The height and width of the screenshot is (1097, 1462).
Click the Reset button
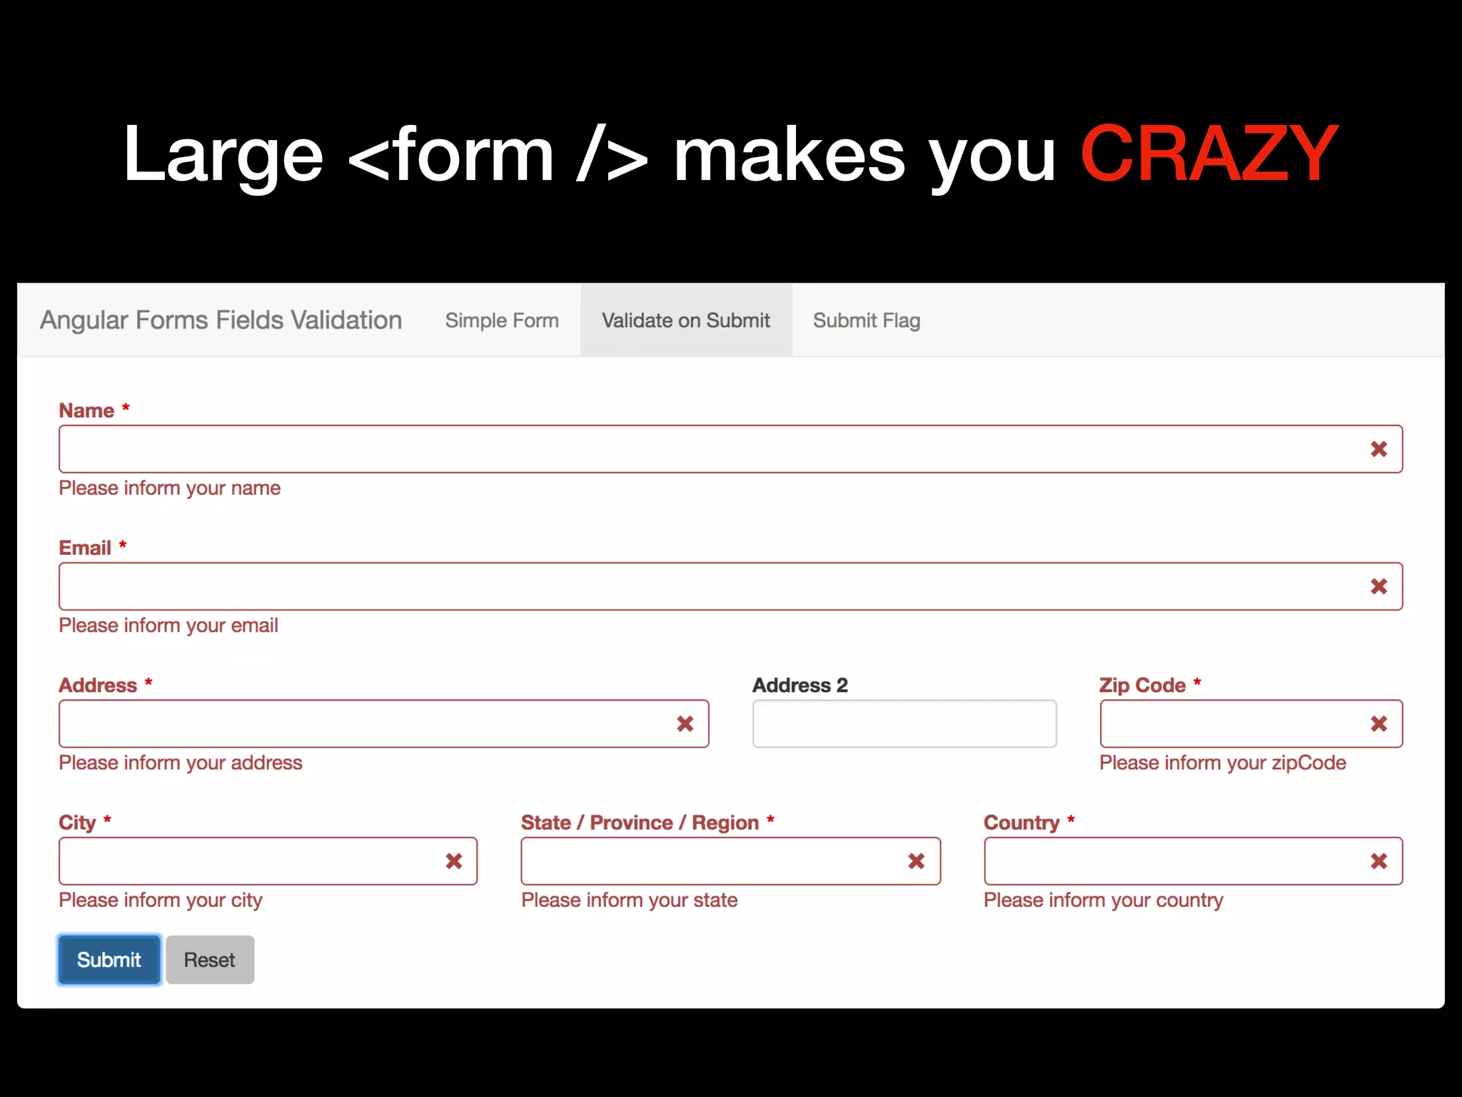pyautogui.click(x=210, y=960)
